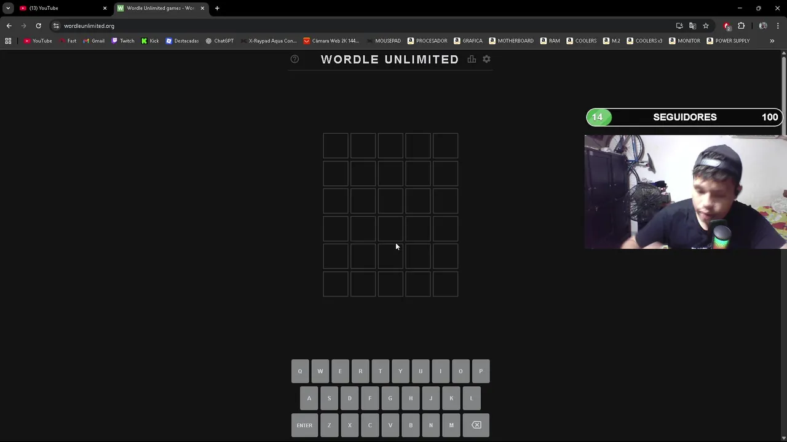Viewport: 787px width, 442px height.
Task: Tap the U key on the Wordle keyboard
Action: pos(421,371)
